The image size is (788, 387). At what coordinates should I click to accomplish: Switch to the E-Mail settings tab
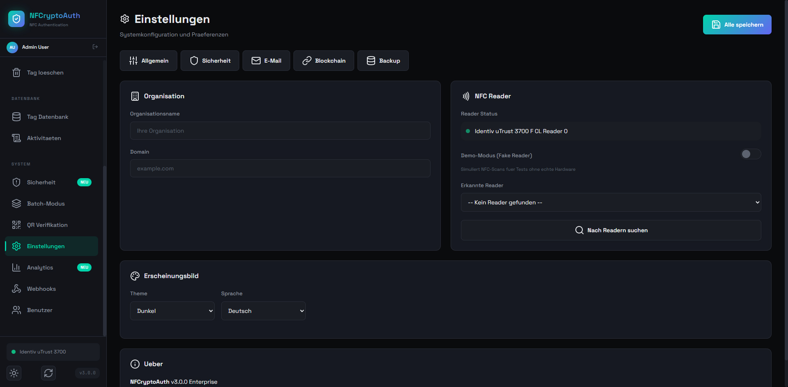click(x=266, y=61)
